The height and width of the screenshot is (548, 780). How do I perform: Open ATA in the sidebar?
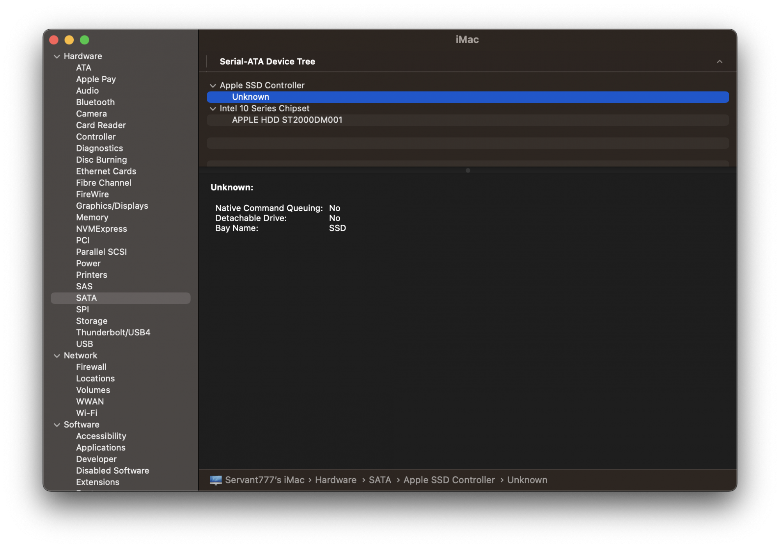tap(83, 68)
